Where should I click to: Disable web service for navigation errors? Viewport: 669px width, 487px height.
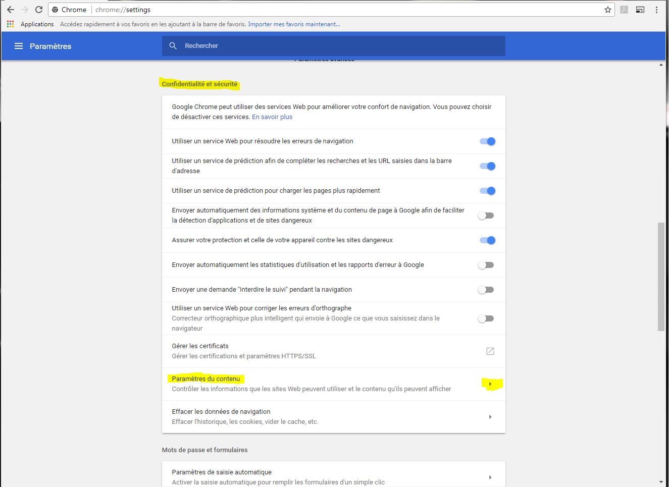(x=487, y=141)
